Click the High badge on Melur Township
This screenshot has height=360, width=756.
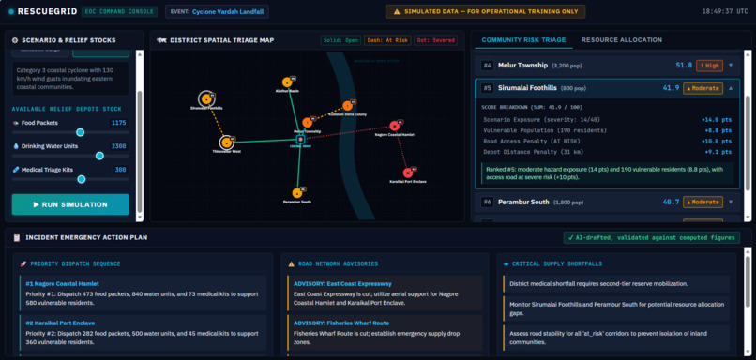(x=709, y=66)
